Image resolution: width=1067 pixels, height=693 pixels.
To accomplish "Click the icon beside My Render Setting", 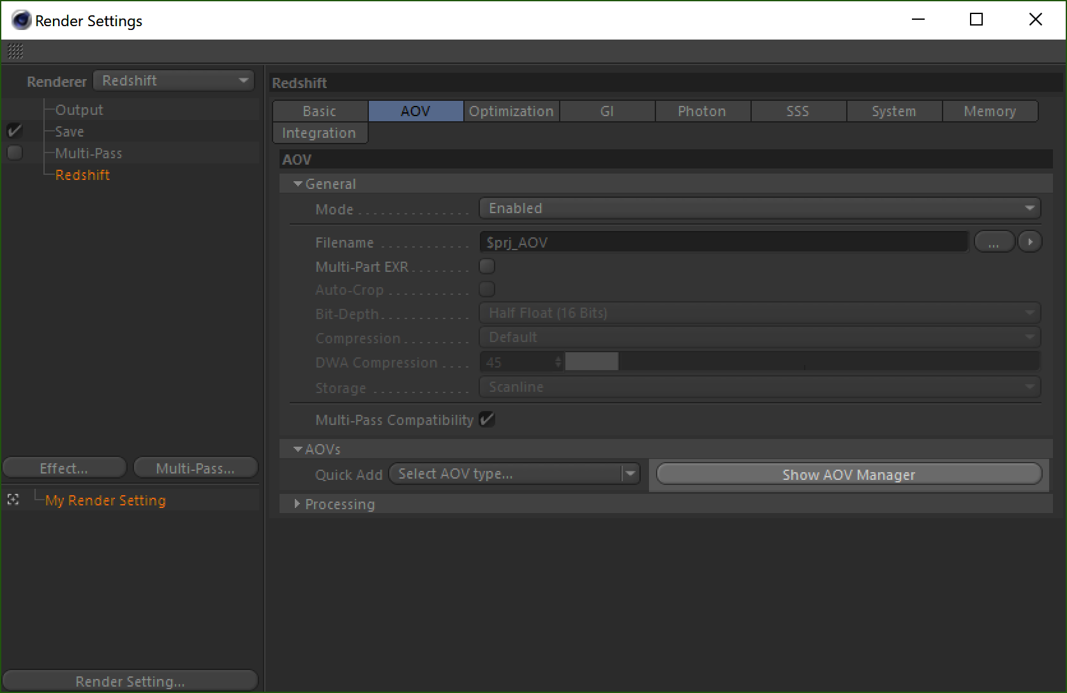I will coord(13,500).
